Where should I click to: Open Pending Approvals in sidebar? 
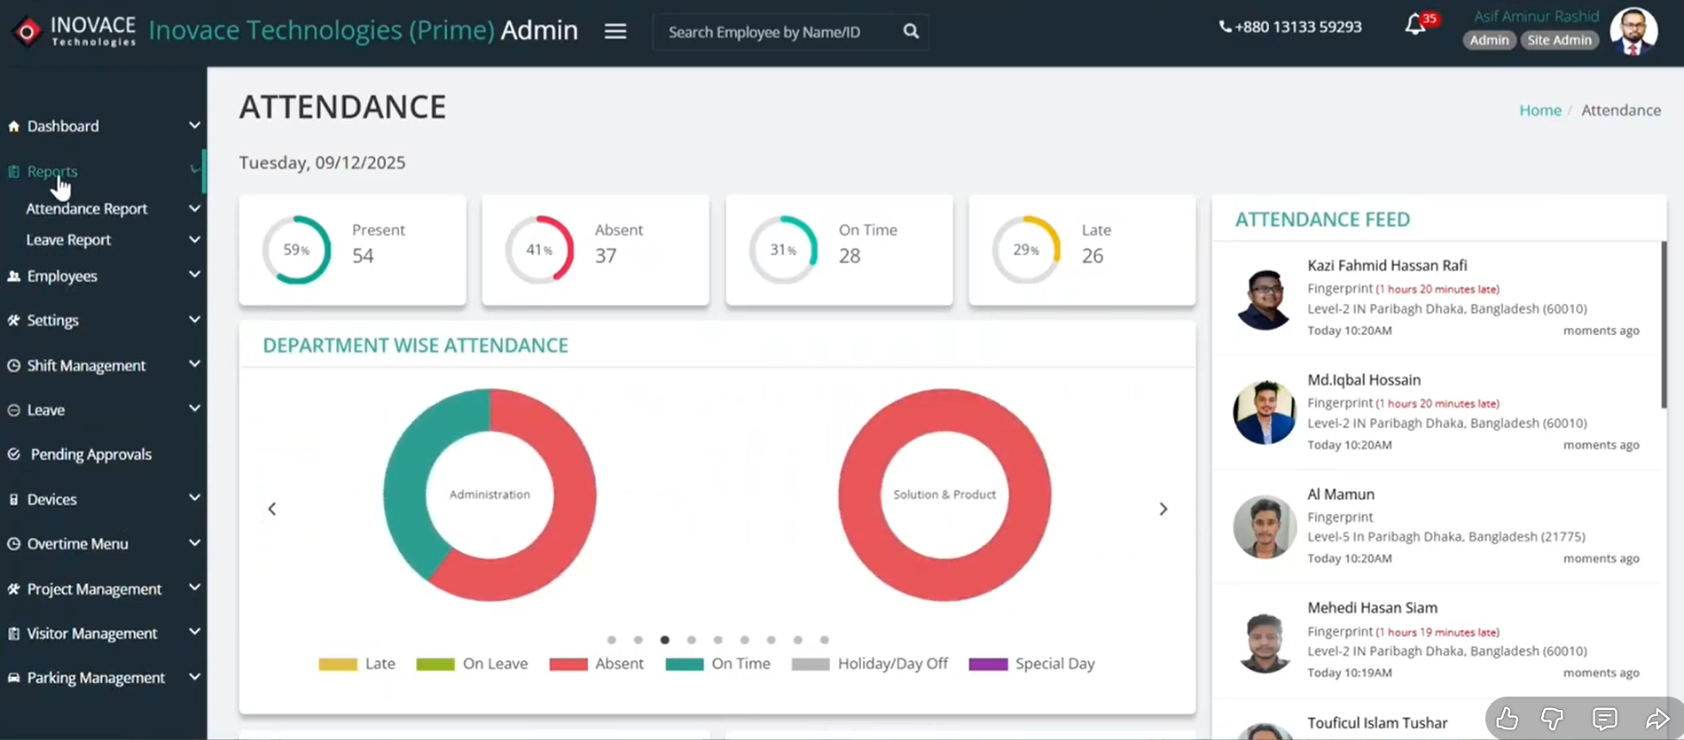pyautogui.click(x=90, y=455)
